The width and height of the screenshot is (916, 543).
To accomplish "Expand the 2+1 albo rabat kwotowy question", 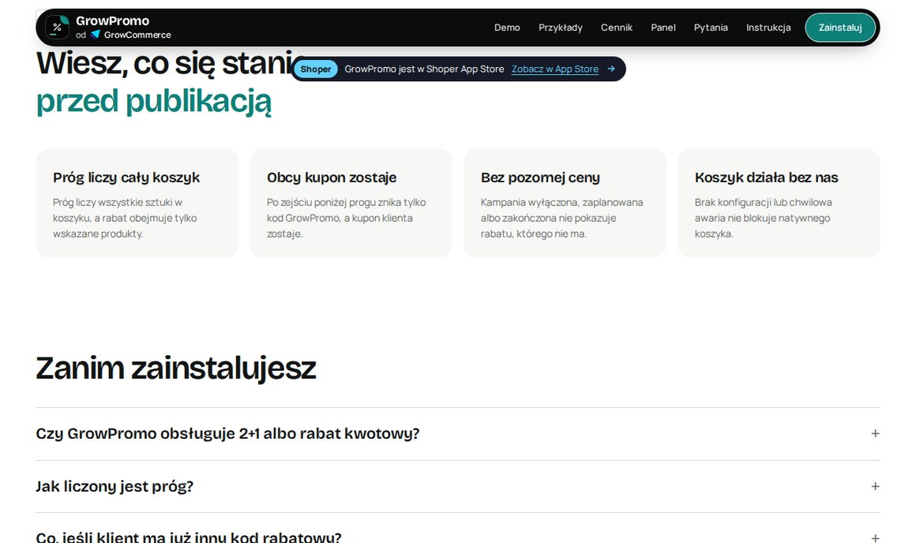I will coord(457,434).
